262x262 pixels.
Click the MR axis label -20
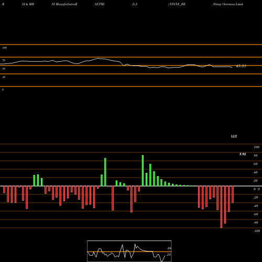click(x=256, y=198)
